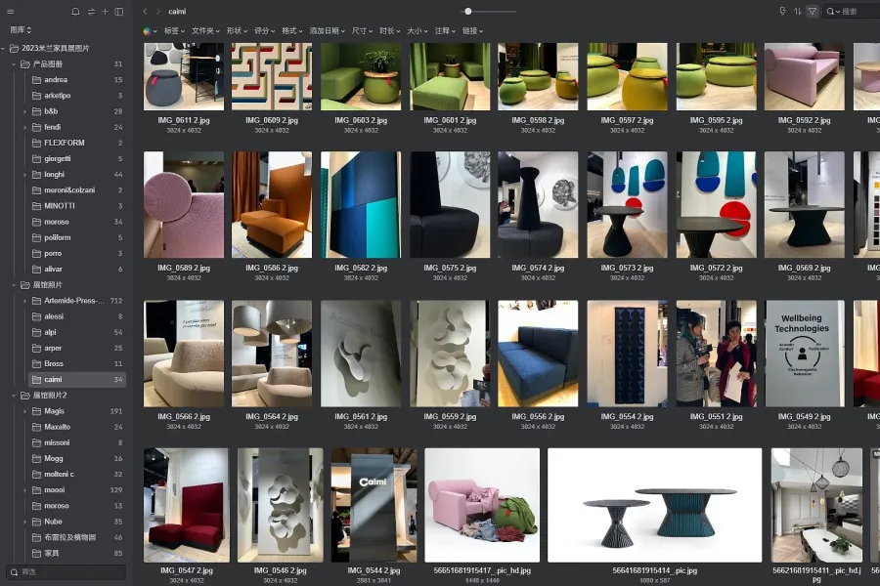Toggle the filter funnel icon
This screenshot has height=586, width=880.
(x=813, y=11)
